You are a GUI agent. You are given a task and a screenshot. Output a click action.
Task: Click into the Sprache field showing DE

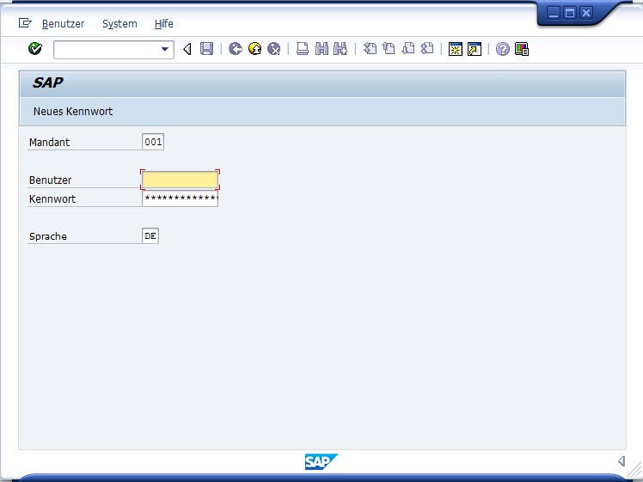(150, 235)
